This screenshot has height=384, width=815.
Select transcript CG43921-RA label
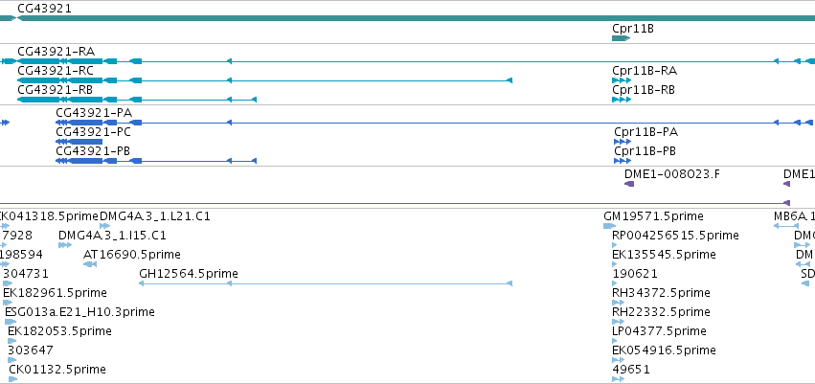[57, 52]
